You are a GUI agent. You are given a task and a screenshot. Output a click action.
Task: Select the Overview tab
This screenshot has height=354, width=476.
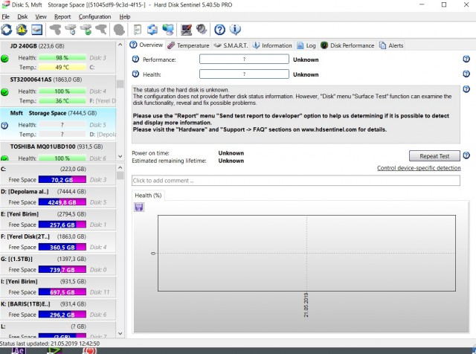(147, 45)
